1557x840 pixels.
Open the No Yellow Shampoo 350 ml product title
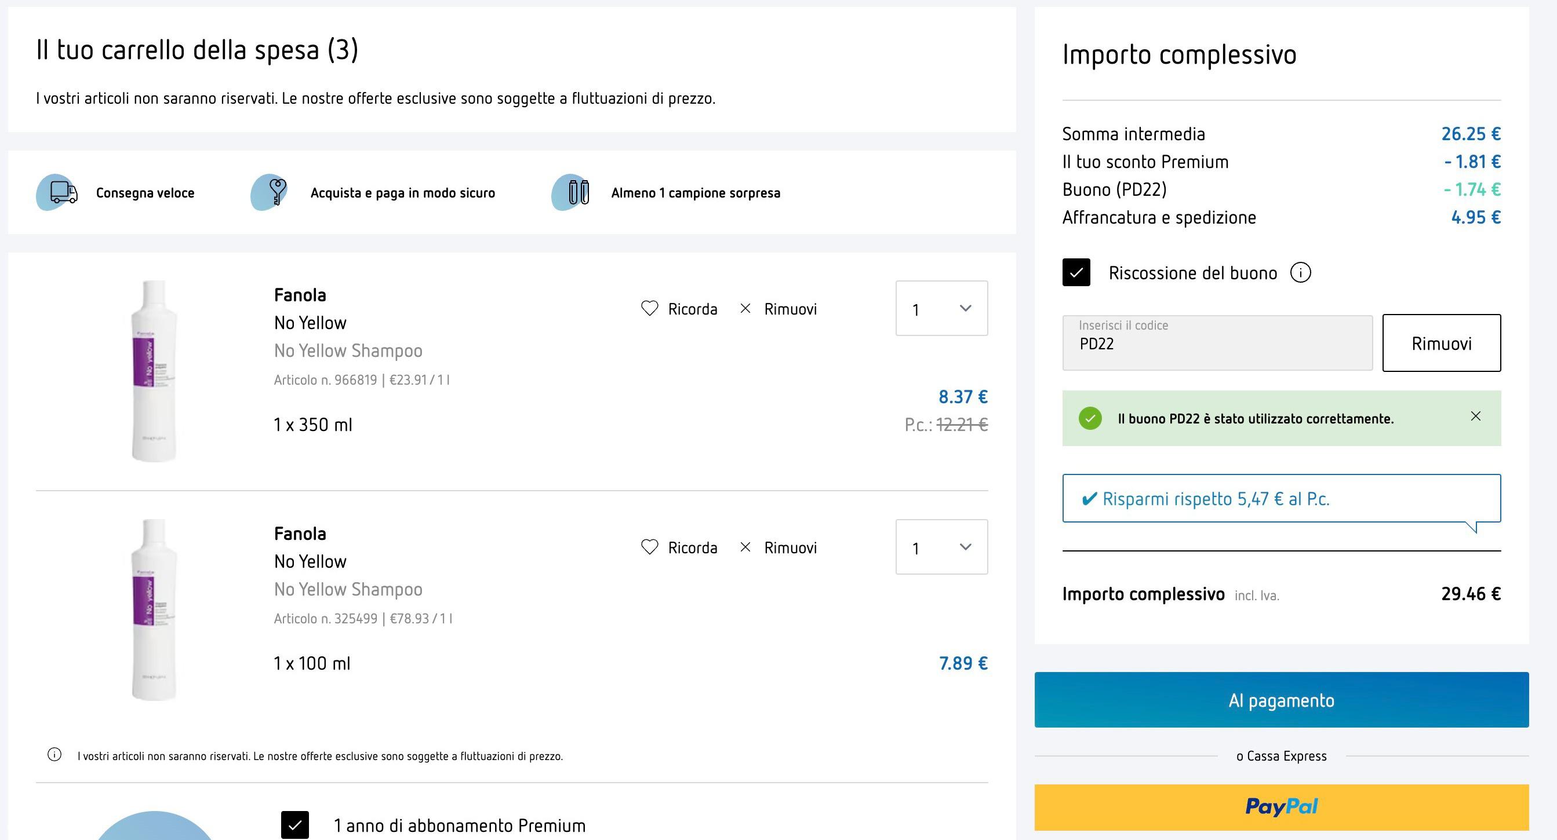(x=348, y=350)
